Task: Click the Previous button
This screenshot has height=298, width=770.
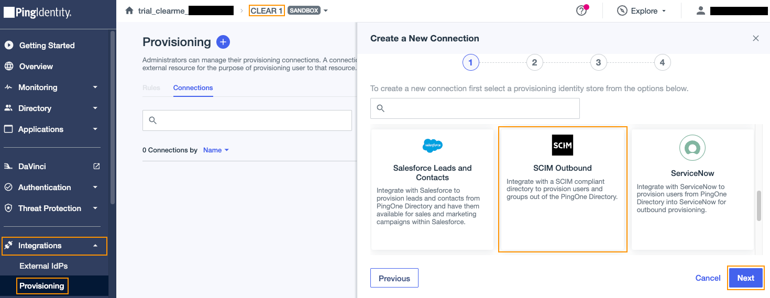Action: point(394,278)
